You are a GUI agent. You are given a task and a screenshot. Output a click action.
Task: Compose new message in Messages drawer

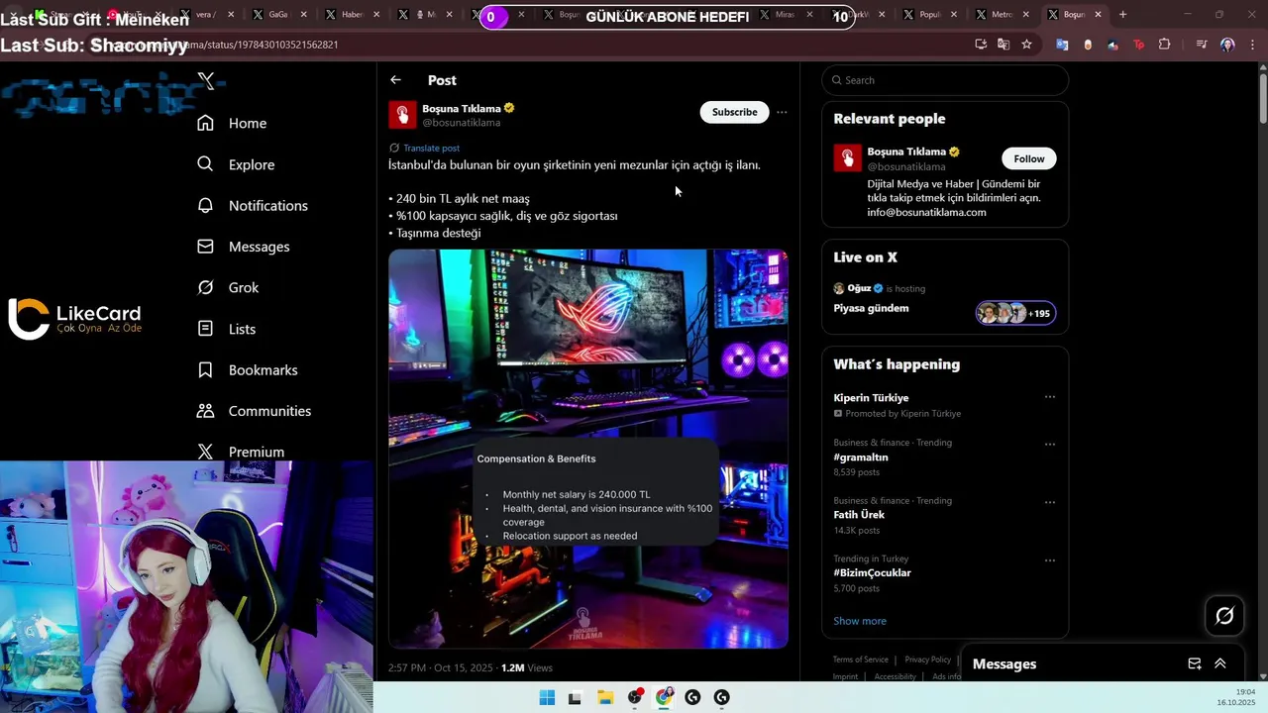click(x=1195, y=663)
